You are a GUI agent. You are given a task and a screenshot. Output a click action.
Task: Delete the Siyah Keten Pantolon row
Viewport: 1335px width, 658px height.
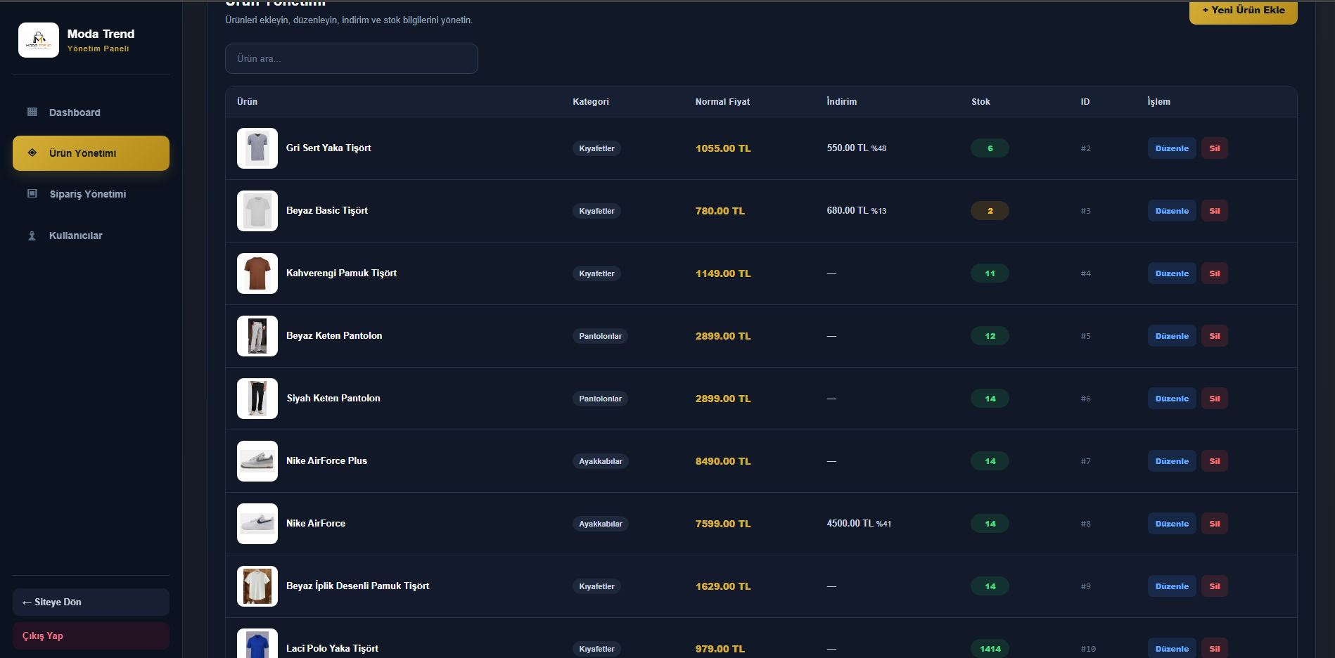(x=1214, y=399)
